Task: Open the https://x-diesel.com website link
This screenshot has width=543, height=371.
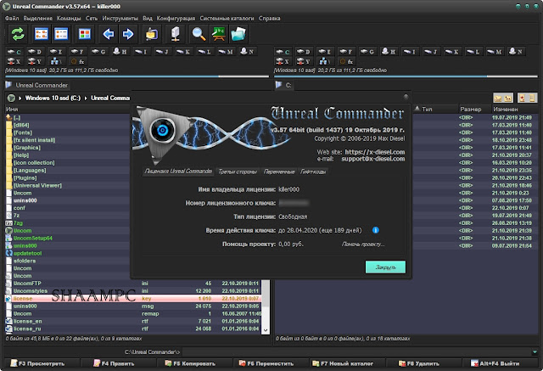Action: pyautogui.click(x=375, y=152)
